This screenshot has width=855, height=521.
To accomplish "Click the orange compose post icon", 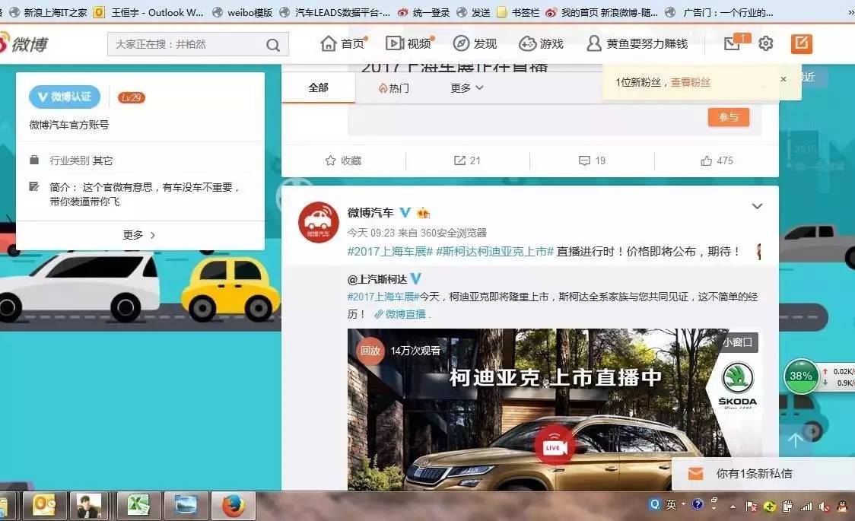I will coord(802,43).
